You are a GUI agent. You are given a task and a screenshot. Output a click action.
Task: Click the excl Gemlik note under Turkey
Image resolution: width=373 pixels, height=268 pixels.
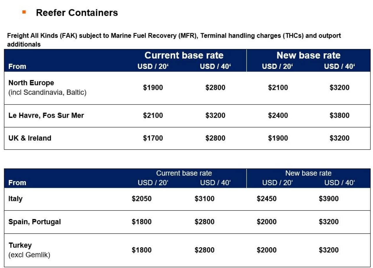point(29,255)
